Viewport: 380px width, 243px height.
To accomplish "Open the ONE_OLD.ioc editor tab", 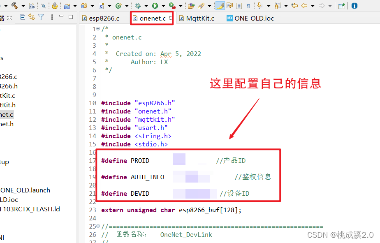I will click(250, 19).
